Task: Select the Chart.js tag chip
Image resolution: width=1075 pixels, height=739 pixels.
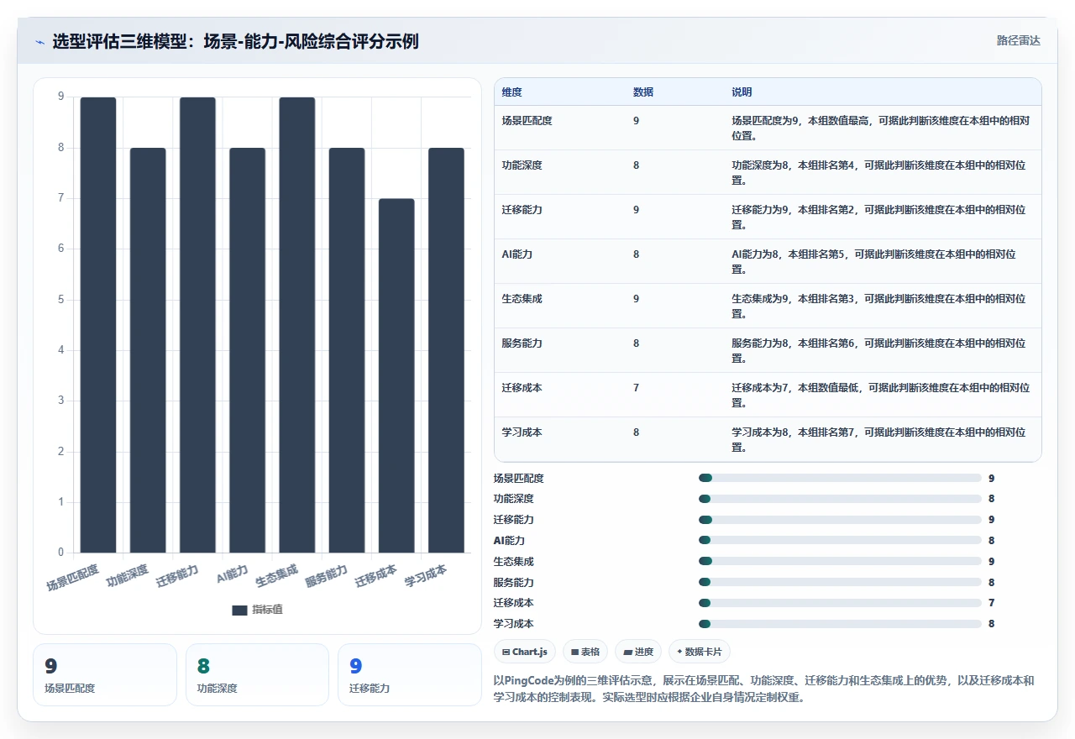Action: pyautogui.click(x=525, y=652)
